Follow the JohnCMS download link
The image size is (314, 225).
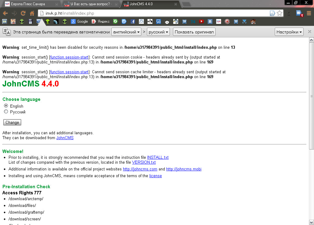[65, 138]
